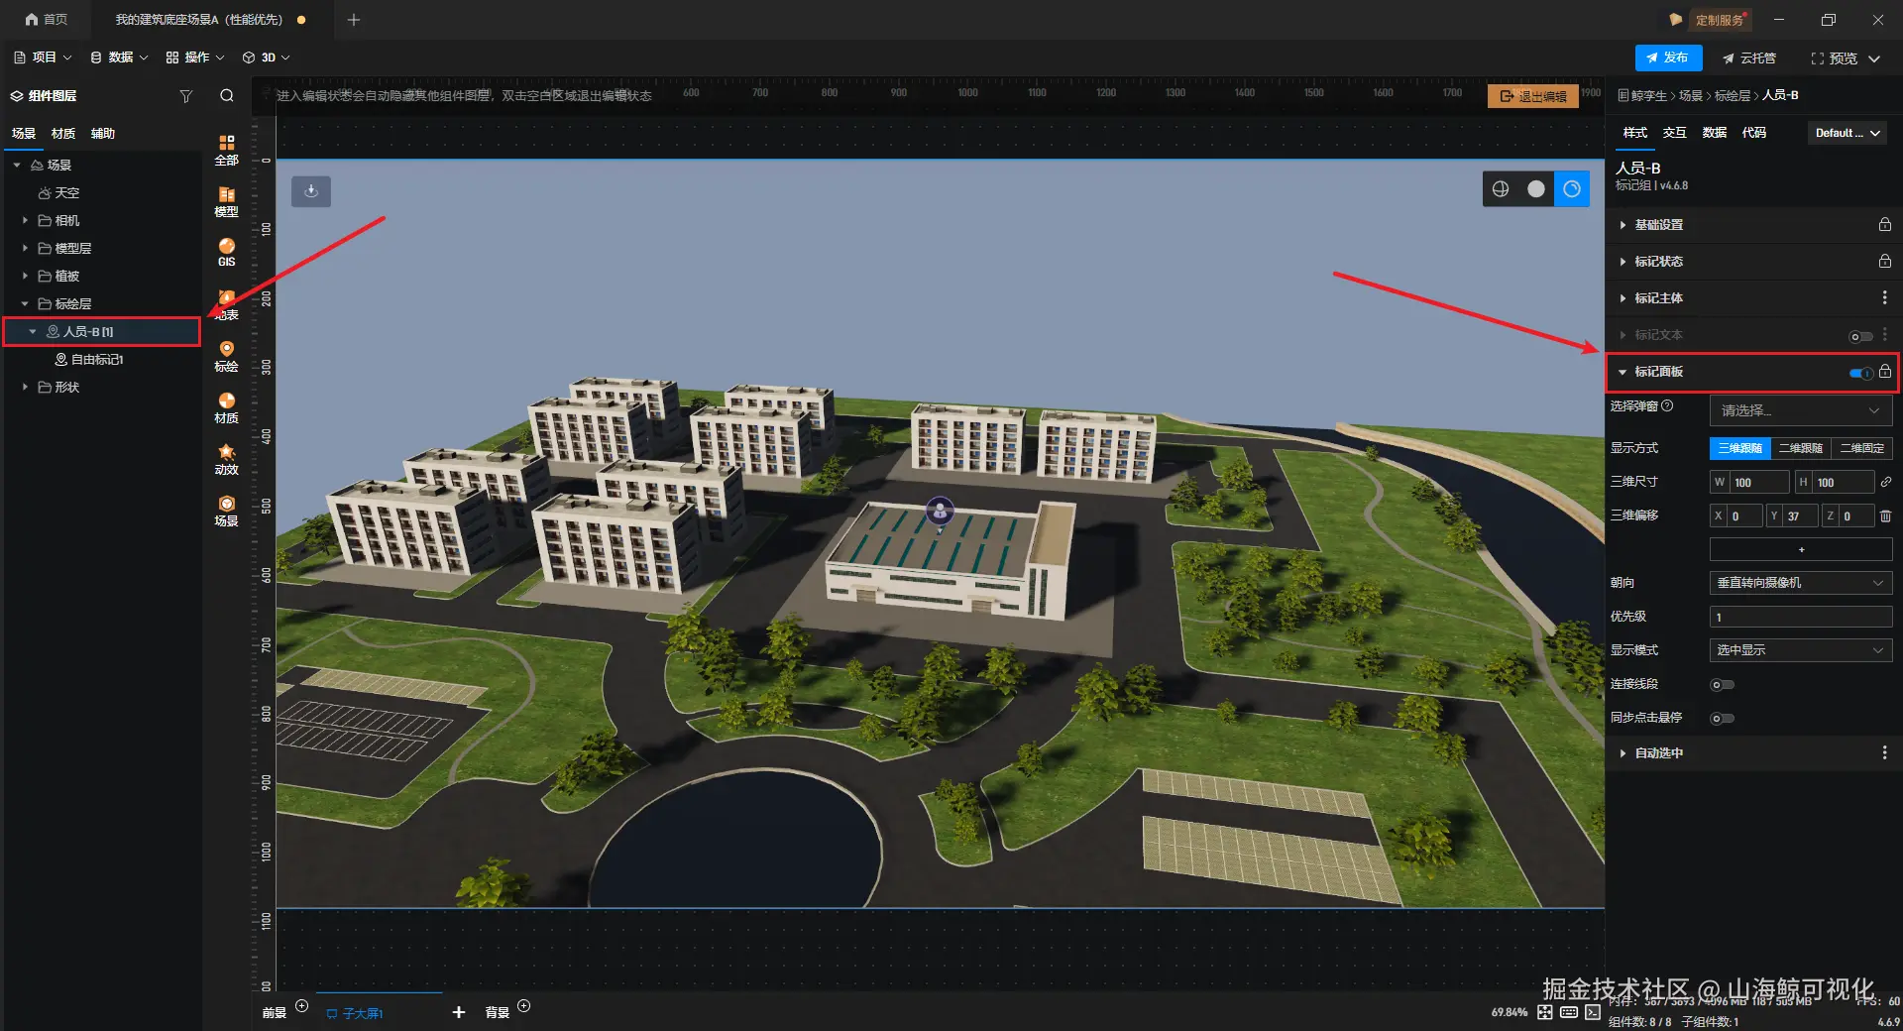Click the circle icon next to 背景
Image resolution: width=1903 pixels, height=1031 pixels.
click(524, 1006)
